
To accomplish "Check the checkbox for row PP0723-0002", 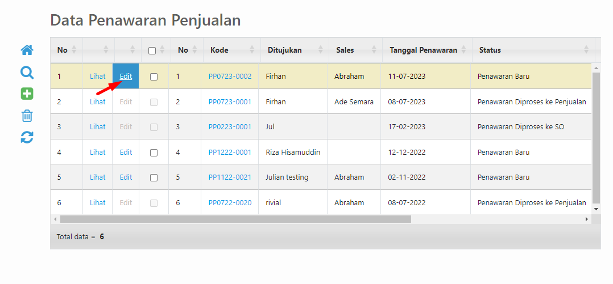I will click(x=154, y=77).
